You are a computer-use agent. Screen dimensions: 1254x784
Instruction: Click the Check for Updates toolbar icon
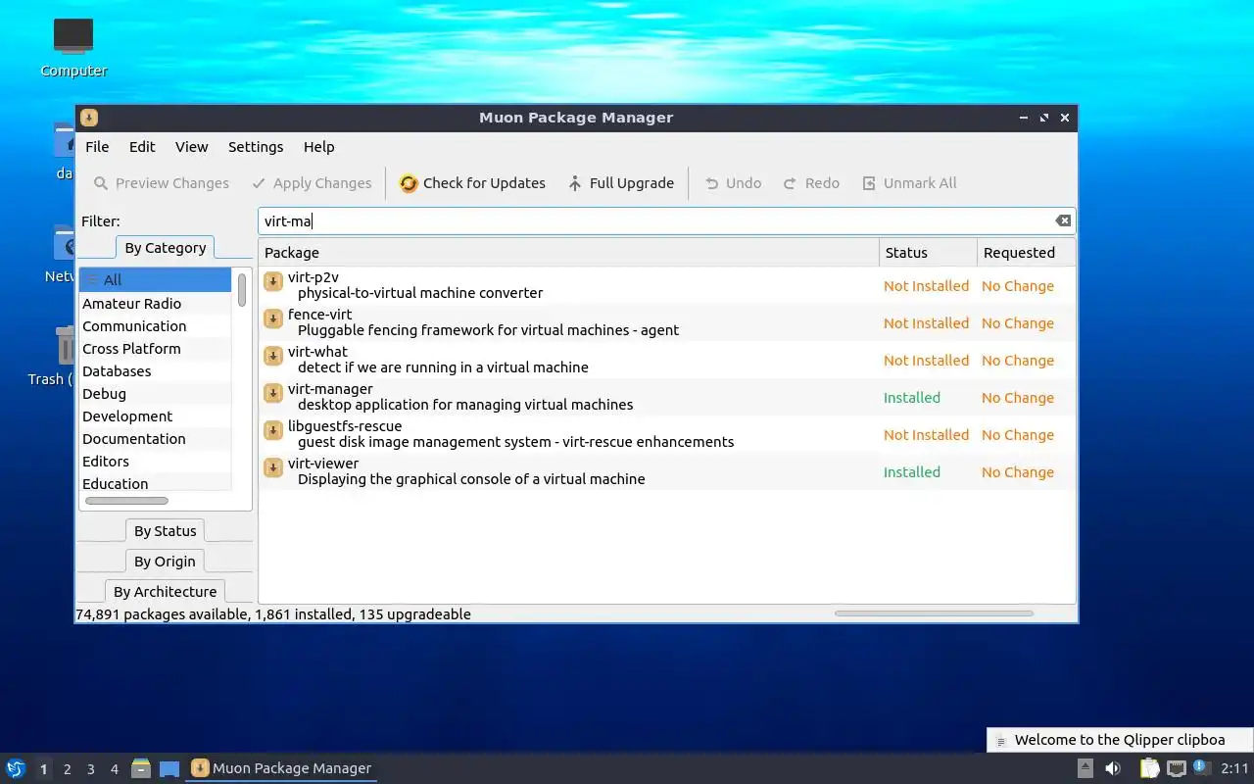click(x=409, y=183)
